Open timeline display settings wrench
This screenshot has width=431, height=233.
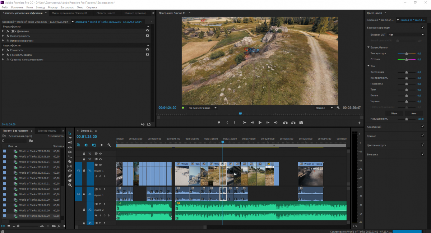coord(109,145)
